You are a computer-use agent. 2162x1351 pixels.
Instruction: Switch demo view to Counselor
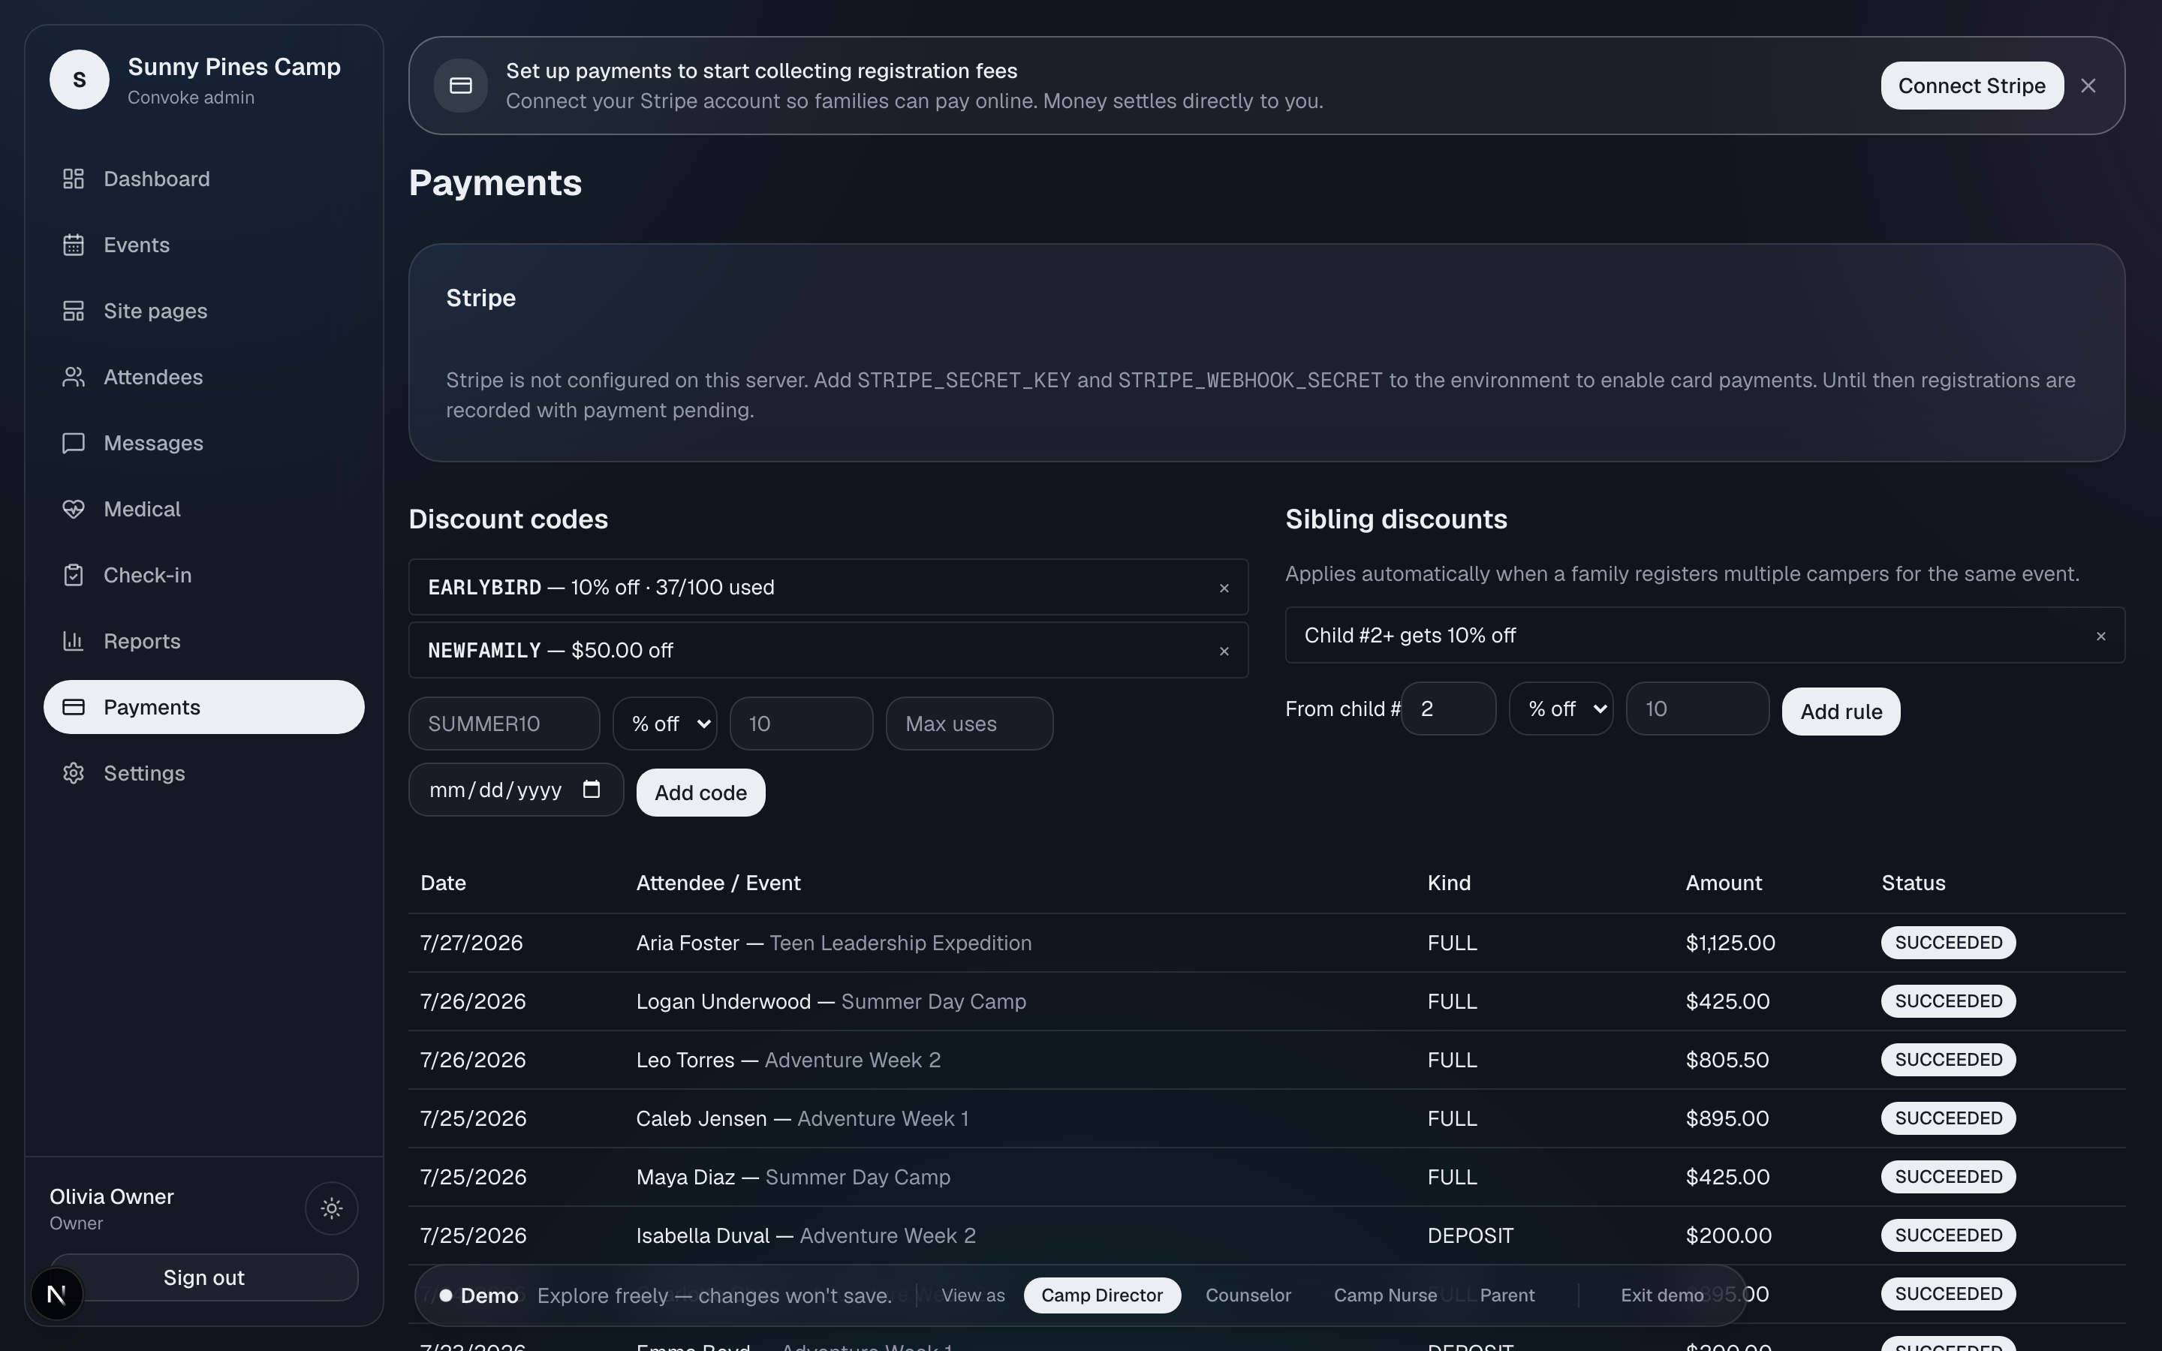click(x=1248, y=1295)
